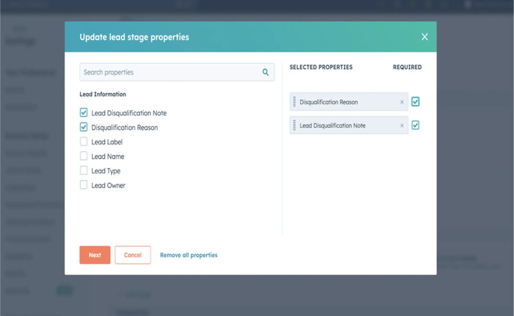Check the Lead Label checkbox
This screenshot has width=514, height=316.
(84, 141)
